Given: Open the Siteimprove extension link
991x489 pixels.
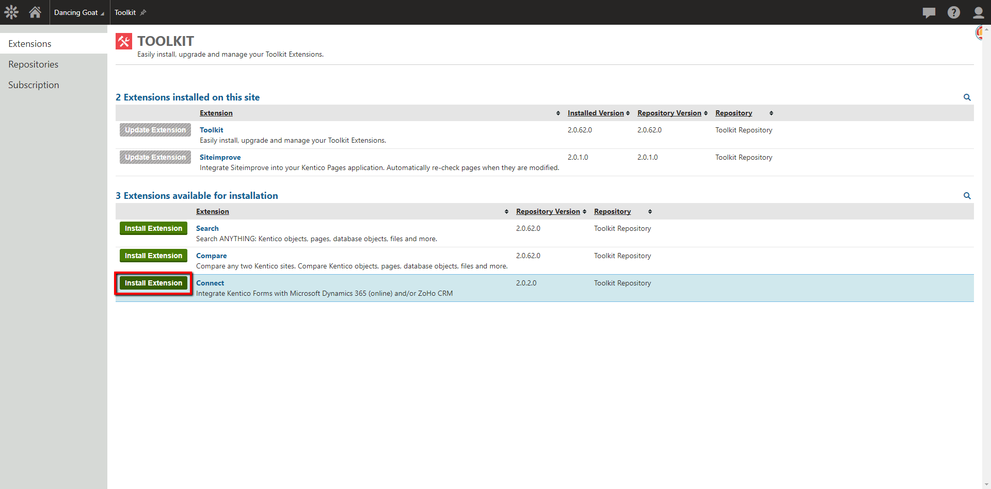Looking at the screenshot, I should (x=220, y=157).
